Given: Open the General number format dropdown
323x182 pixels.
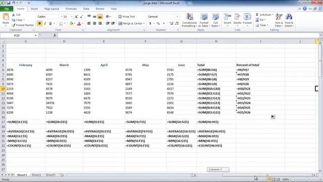Looking at the screenshot, I should click(177, 17).
